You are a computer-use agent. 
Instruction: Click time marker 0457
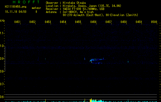109,22
